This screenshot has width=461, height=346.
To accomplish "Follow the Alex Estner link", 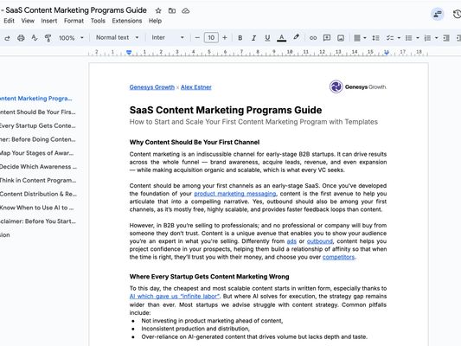I will 196,87.
